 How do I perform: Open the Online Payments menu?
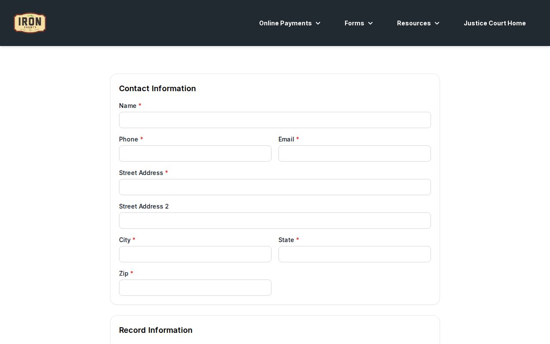[x=290, y=23]
